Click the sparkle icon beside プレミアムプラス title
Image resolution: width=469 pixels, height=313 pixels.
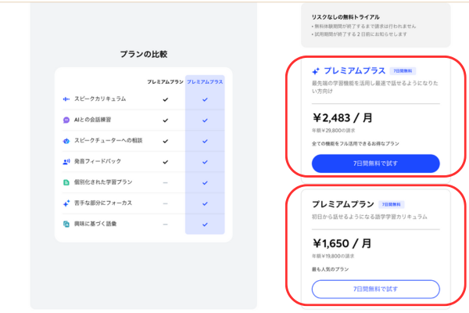click(316, 70)
